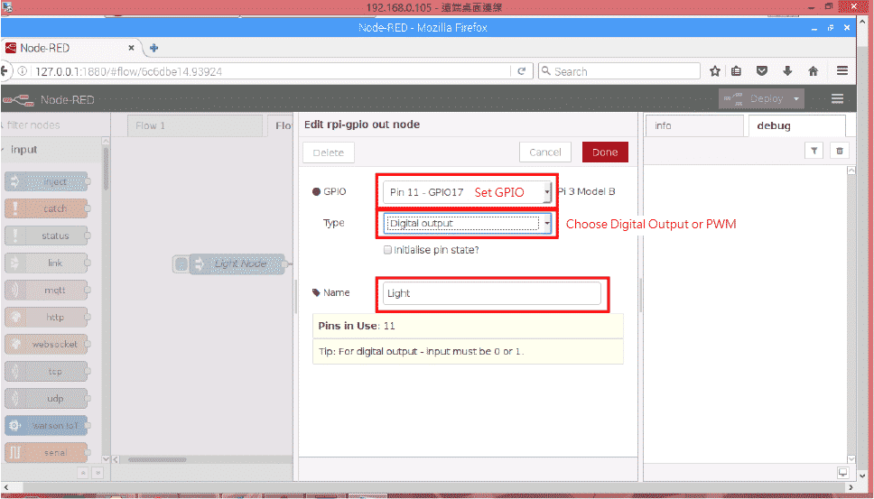Select the inject node in palette
874x499 pixels.
point(47,181)
